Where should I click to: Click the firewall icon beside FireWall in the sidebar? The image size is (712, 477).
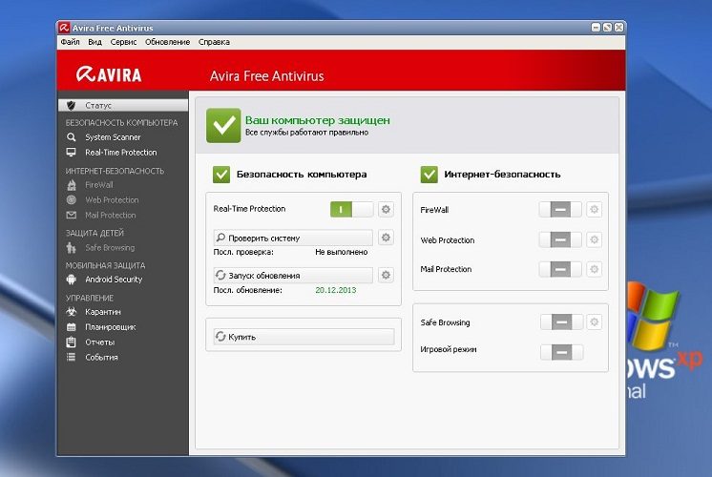pos(72,185)
